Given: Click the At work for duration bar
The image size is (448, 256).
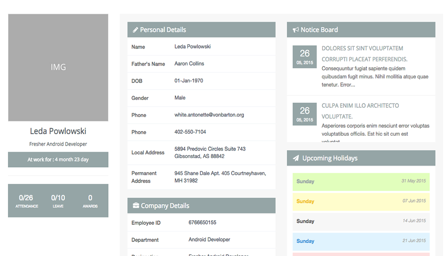Looking at the screenshot, I should click(58, 160).
